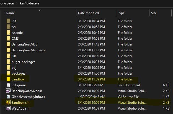Click the CMS folder icon
The height and width of the screenshot is (114, 173).
click(8, 38)
